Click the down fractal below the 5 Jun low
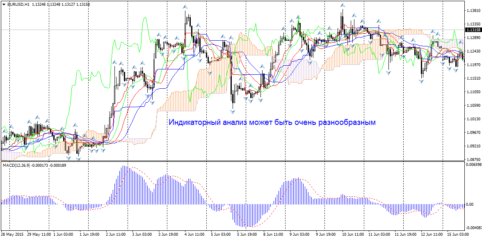Viewport: 482px width, 239px height. click(x=233, y=111)
